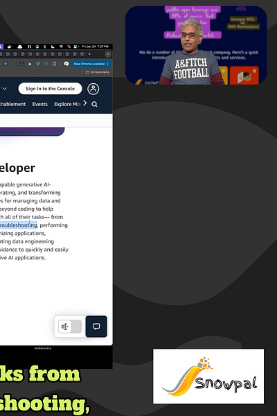Click the green dot extension icon
The image size is (277, 416).
(30, 64)
